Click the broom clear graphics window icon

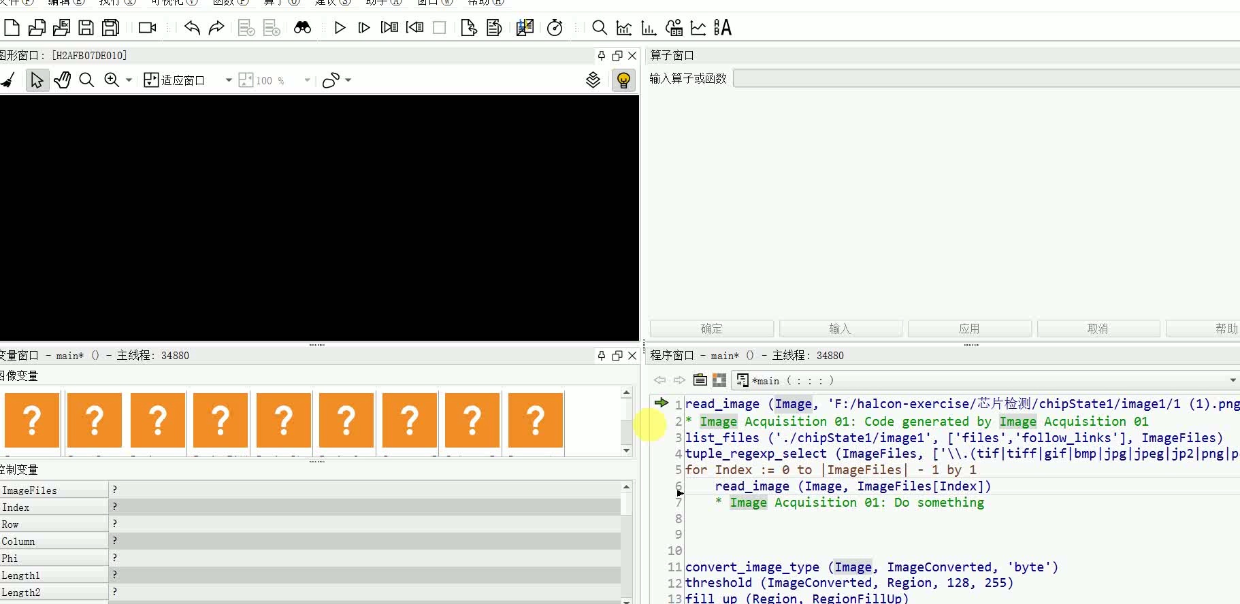point(8,80)
